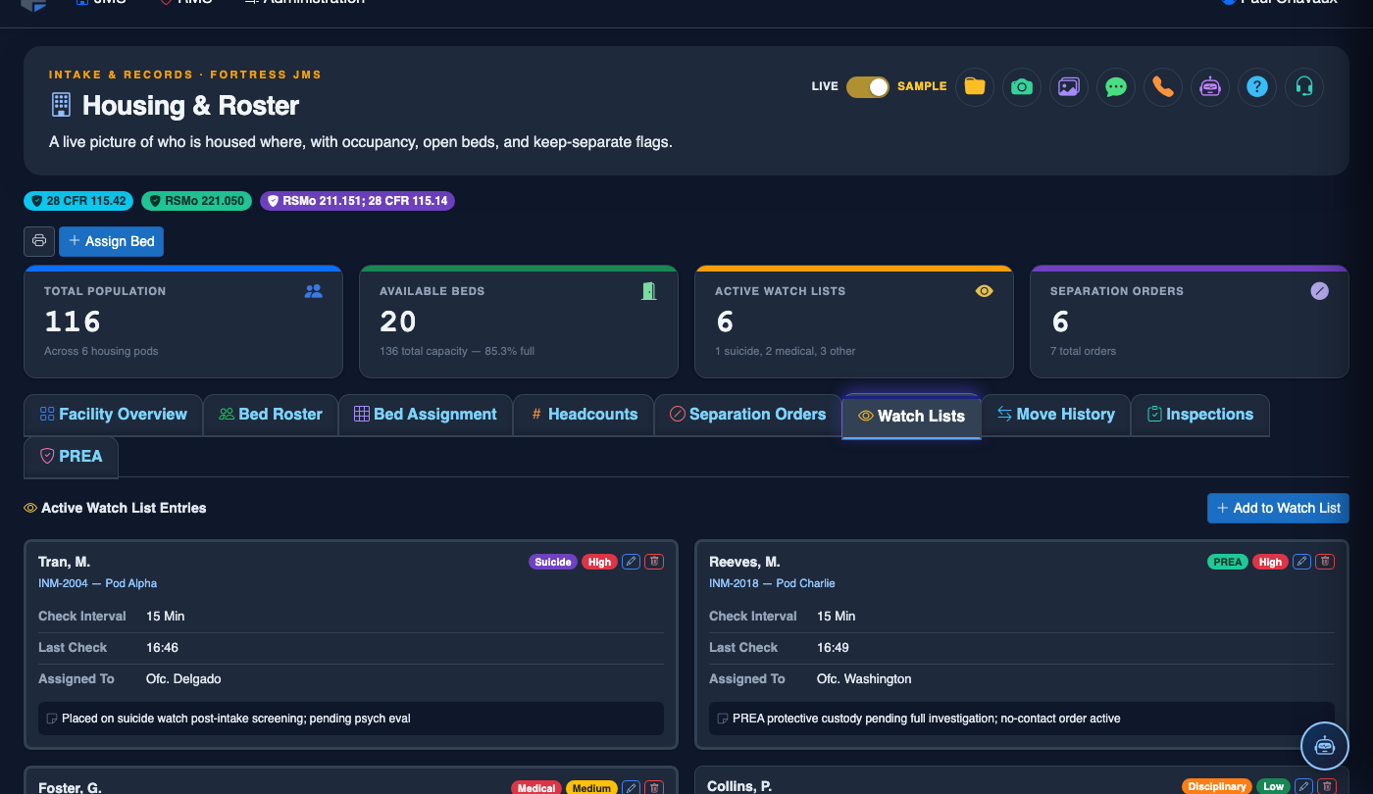
Task: Open the green chat message icon
Action: tap(1116, 86)
